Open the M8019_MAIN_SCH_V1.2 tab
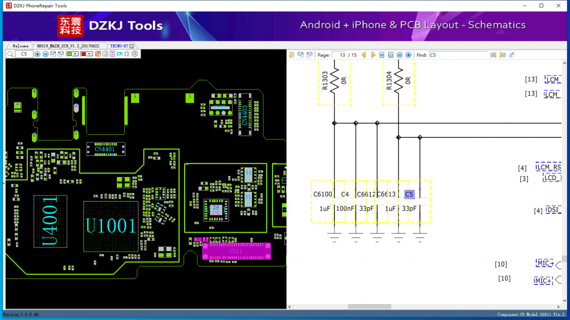Viewport: 570px width, 320px height. (x=68, y=46)
